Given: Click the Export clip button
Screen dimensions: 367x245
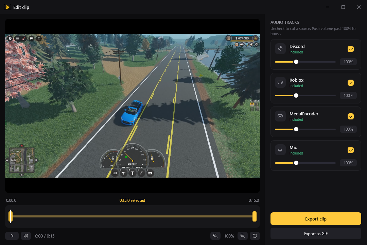Looking at the screenshot, I should pyautogui.click(x=316, y=219).
